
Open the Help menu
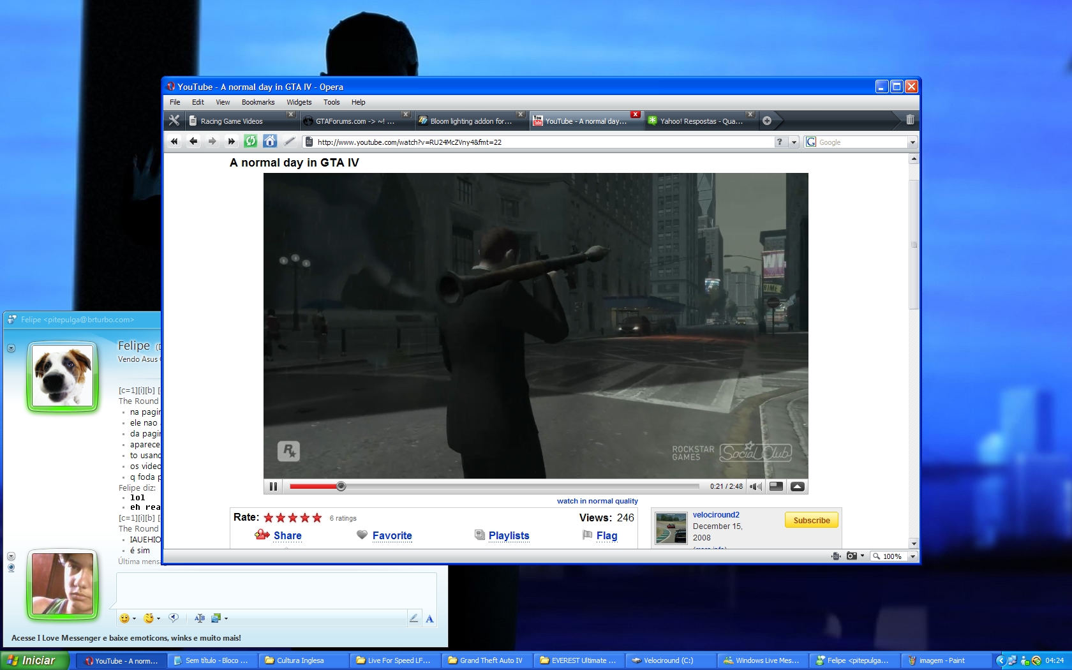pos(358,102)
